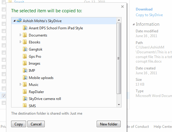
Task: Click the Gangtok photo folder icon
Action: (25, 49)
